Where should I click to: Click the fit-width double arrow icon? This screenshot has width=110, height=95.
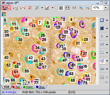(67, 8)
